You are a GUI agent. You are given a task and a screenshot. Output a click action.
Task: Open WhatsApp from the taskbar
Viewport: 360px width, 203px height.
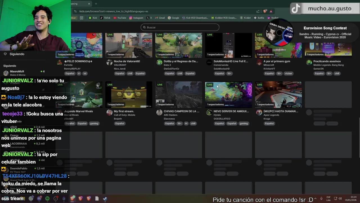(x=31, y=198)
